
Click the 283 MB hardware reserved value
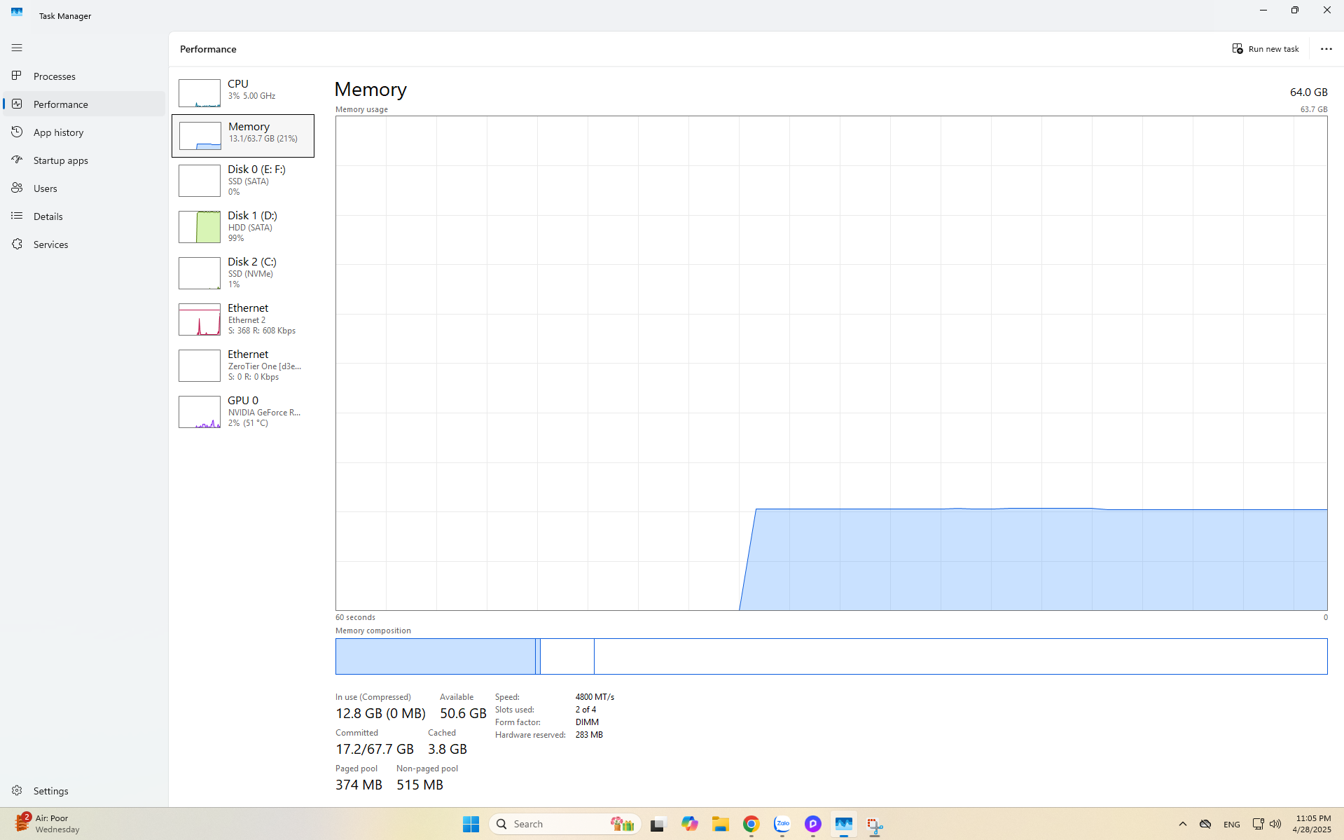click(x=589, y=735)
